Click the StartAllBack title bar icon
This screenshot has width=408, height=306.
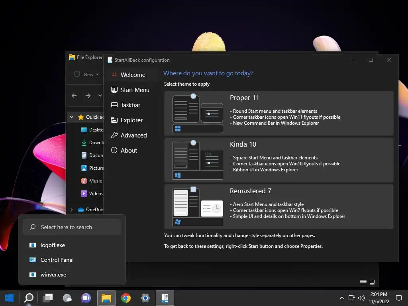pos(110,60)
